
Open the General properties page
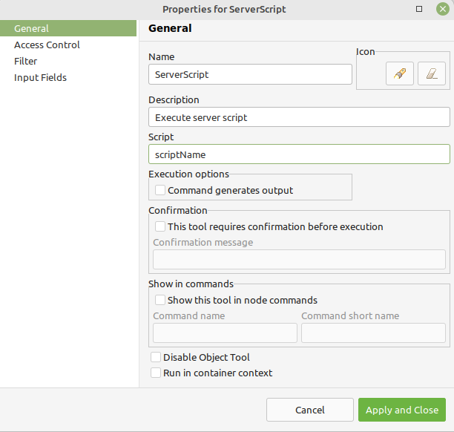[x=32, y=29]
